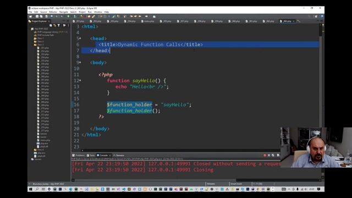352x198 pixels.
Task: Click 'Dynamic Function Calls' title text
Action: point(149,45)
